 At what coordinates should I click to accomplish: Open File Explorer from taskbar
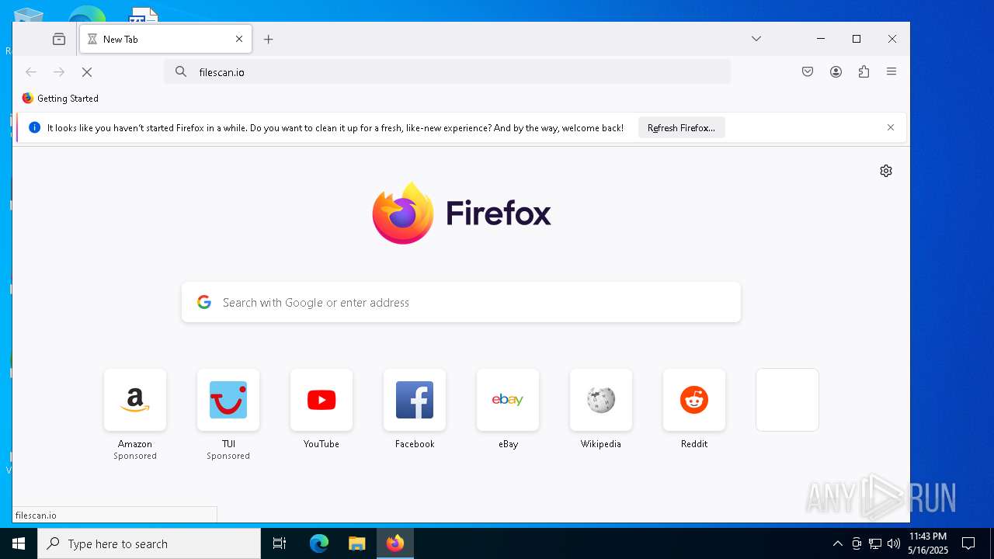356,543
